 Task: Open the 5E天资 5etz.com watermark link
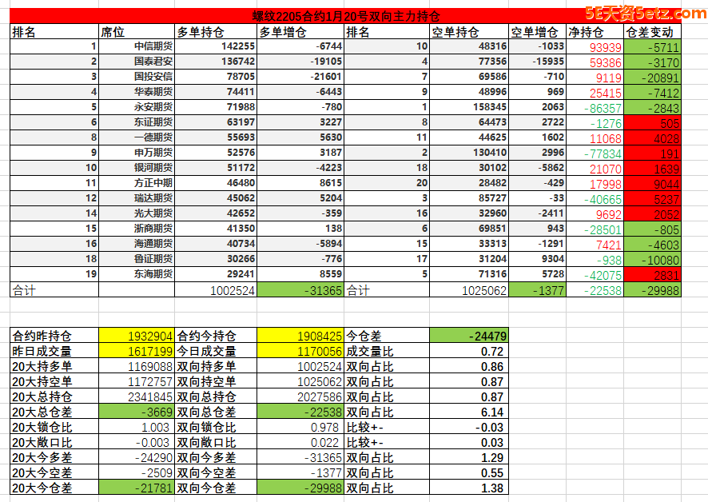pyautogui.click(x=644, y=13)
